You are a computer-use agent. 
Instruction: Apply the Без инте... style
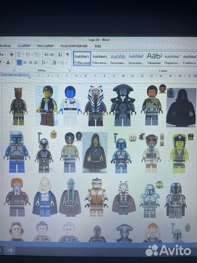click(x=100, y=59)
